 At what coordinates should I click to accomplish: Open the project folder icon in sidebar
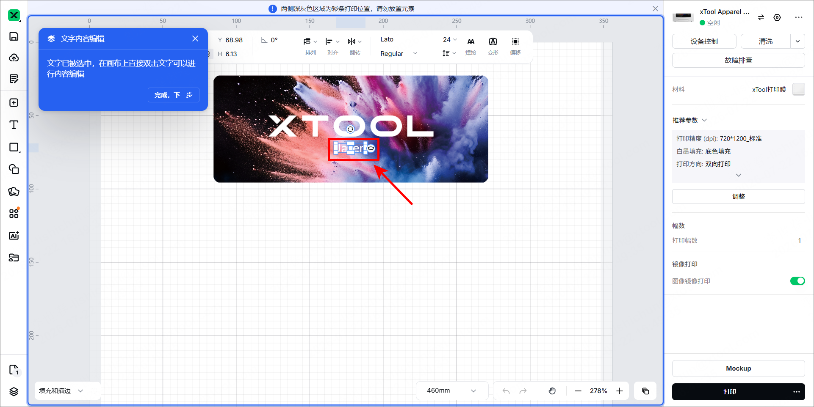14,258
